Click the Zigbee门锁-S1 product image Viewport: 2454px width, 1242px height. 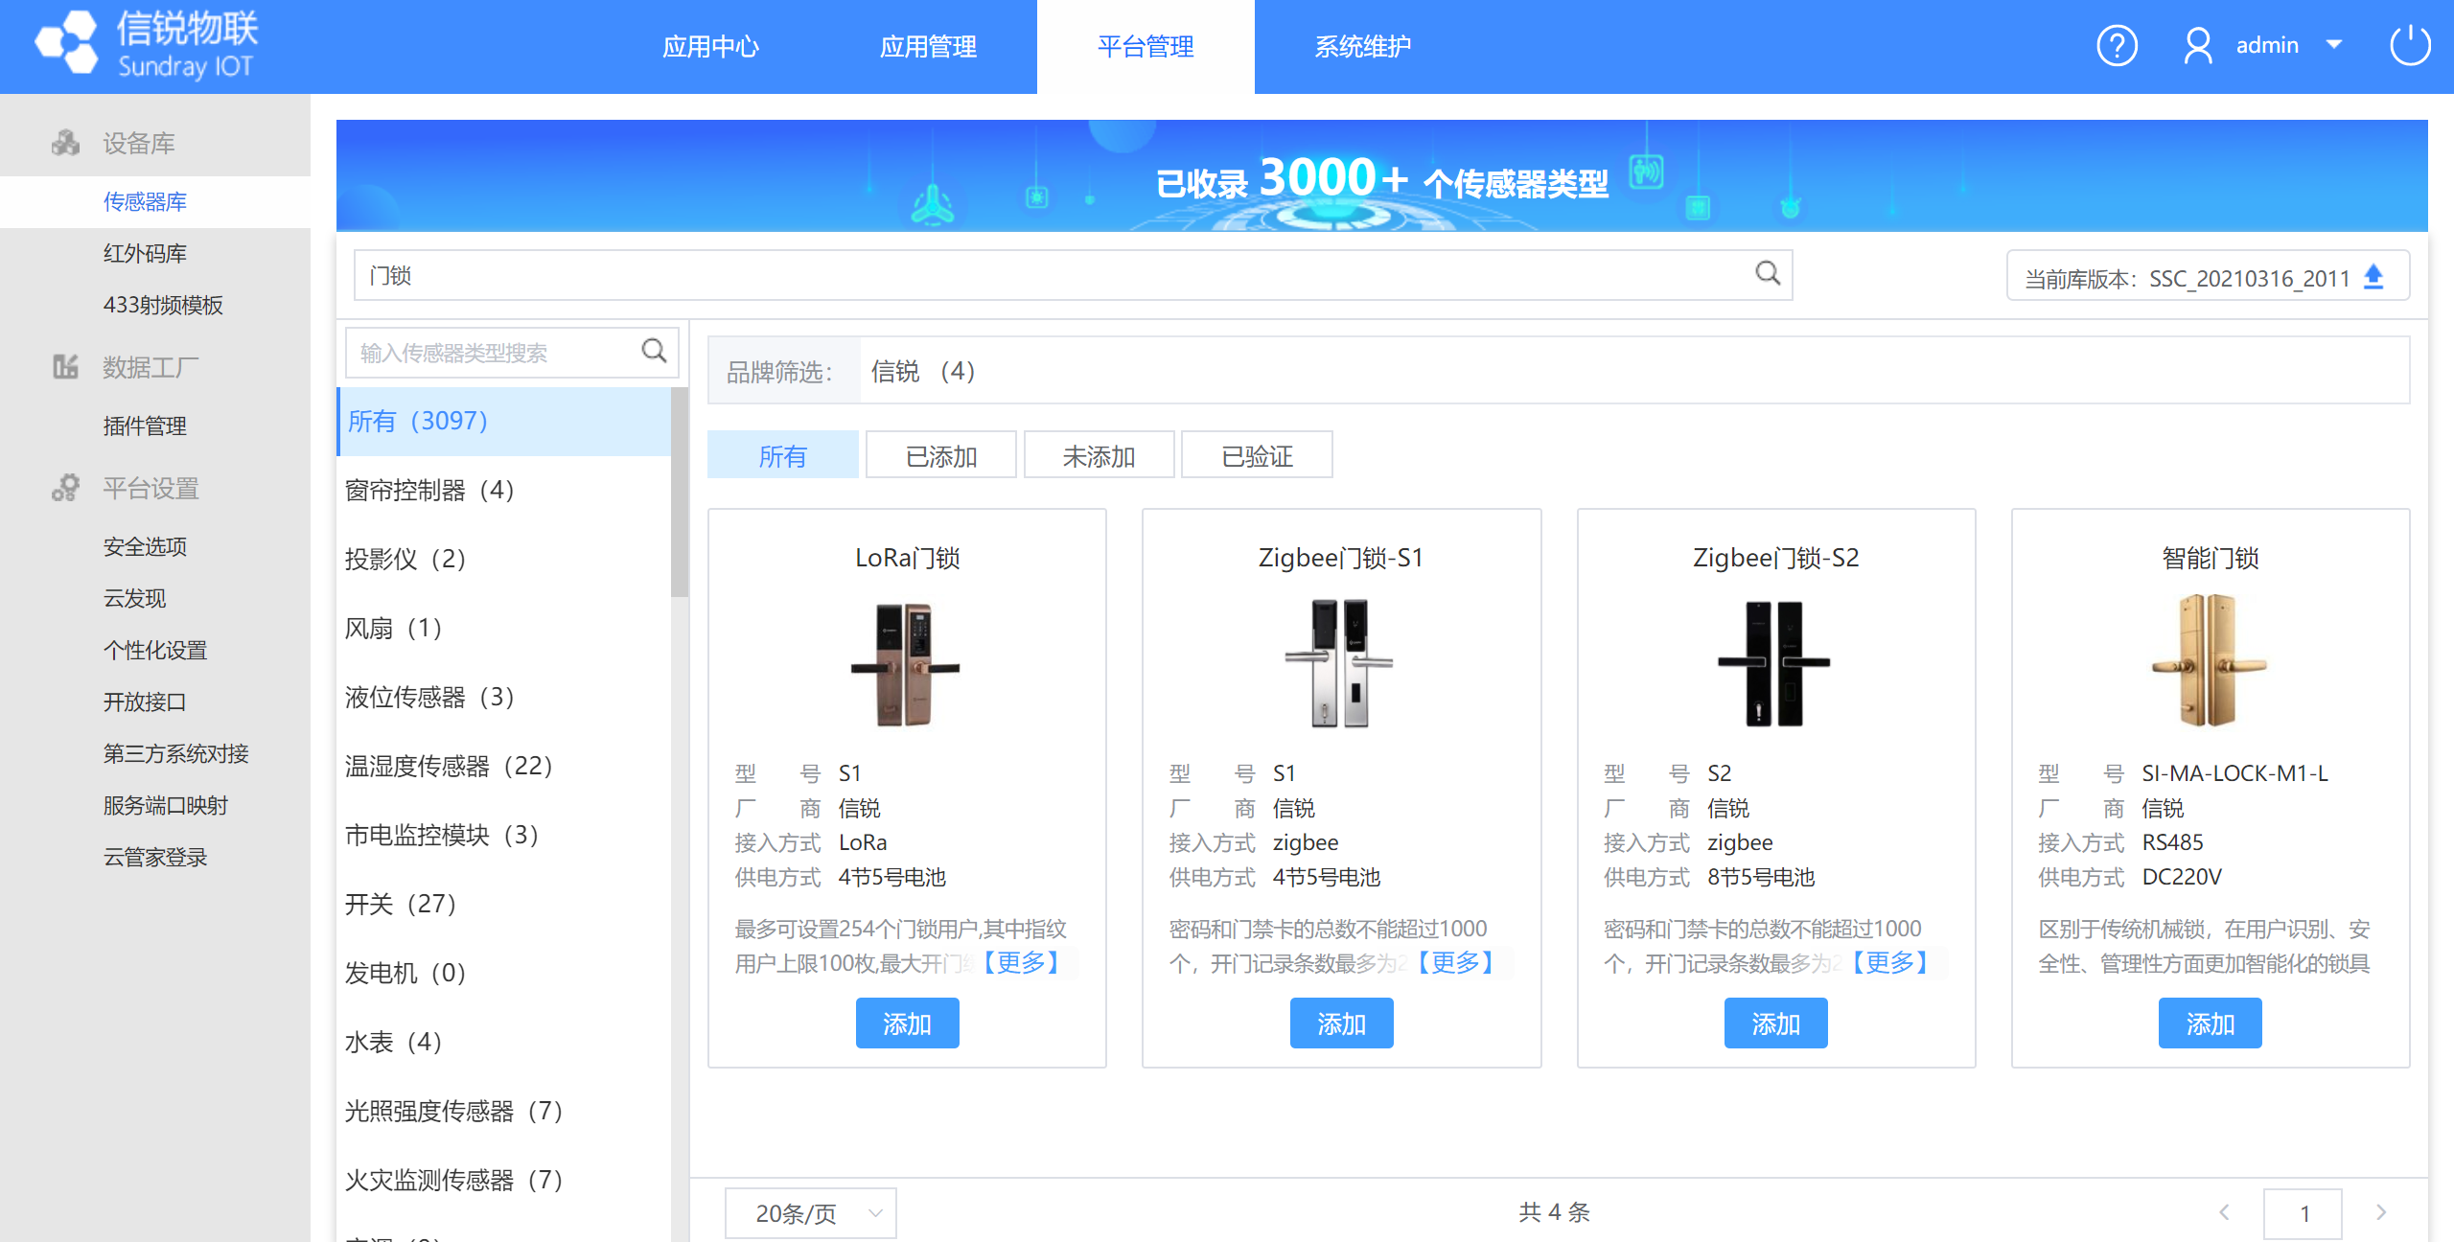[x=1339, y=664]
